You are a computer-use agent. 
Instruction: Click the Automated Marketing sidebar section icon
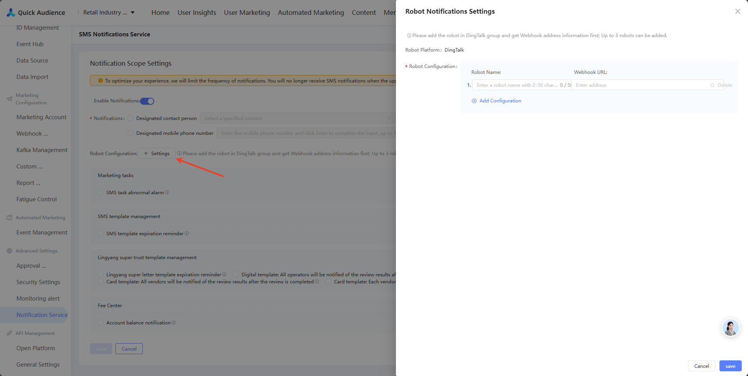click(x=9, y=218)
